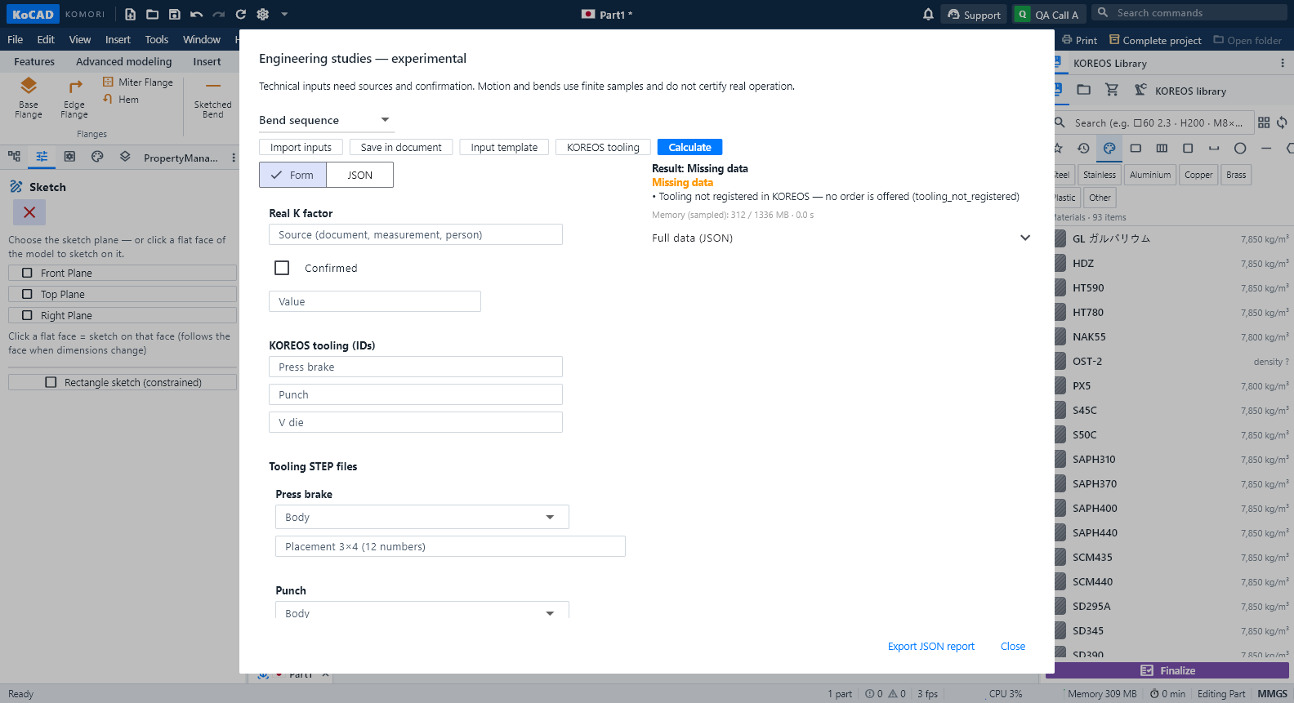
Task: Select the Edge Flange tool
Action: (x=74, y=98)
